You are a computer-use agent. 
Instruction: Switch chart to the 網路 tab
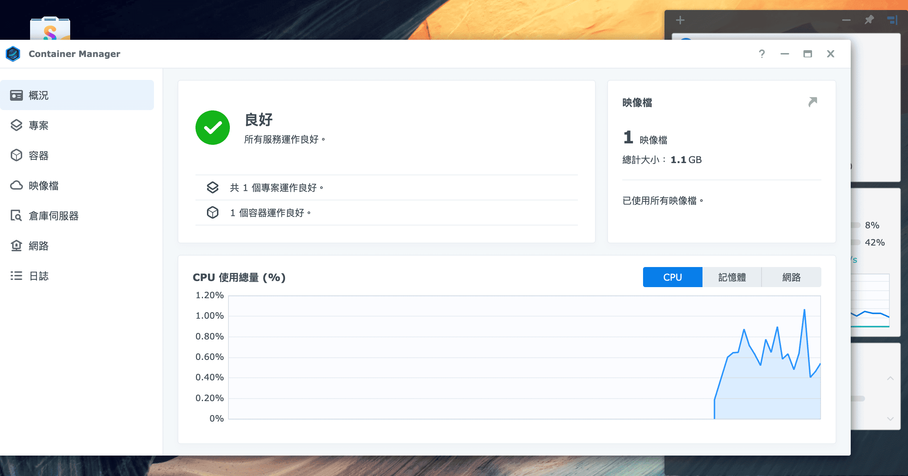click(x=791, y=277)
